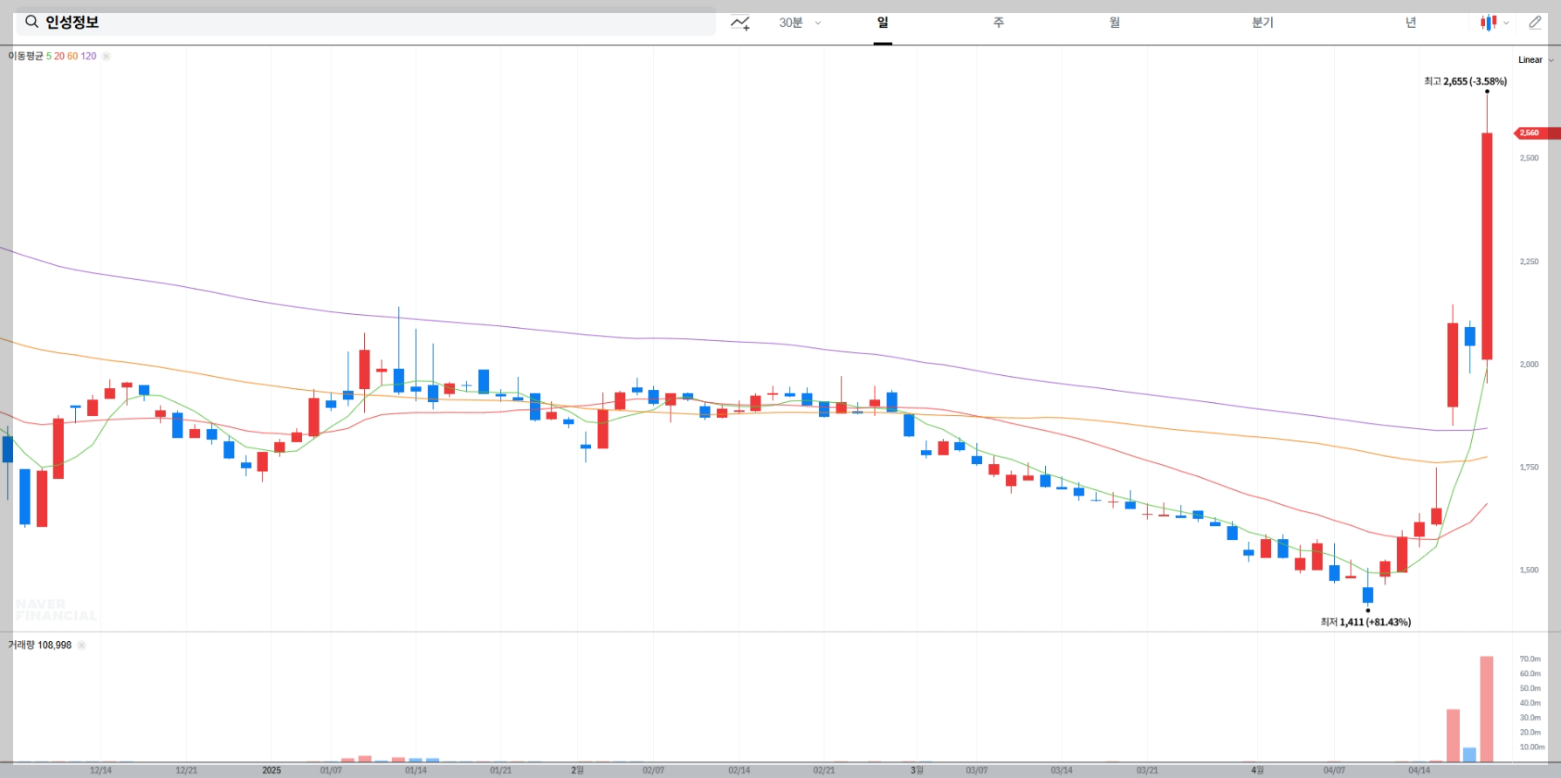Click the 04/14 date axis label
Screen dimensions: 1561x778
tap(1420, 770)
